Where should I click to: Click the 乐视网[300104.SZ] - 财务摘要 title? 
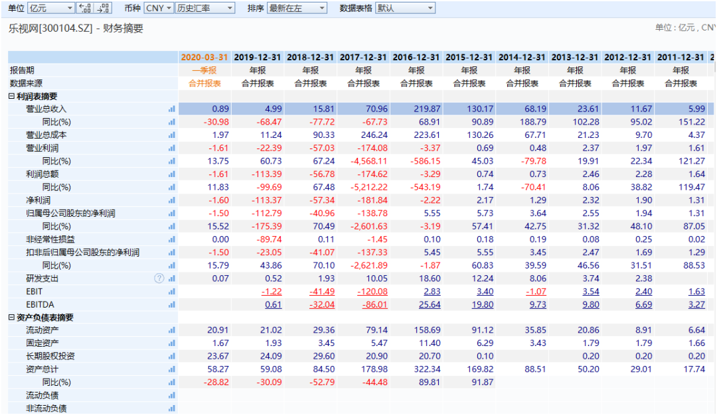pos(76,29)
